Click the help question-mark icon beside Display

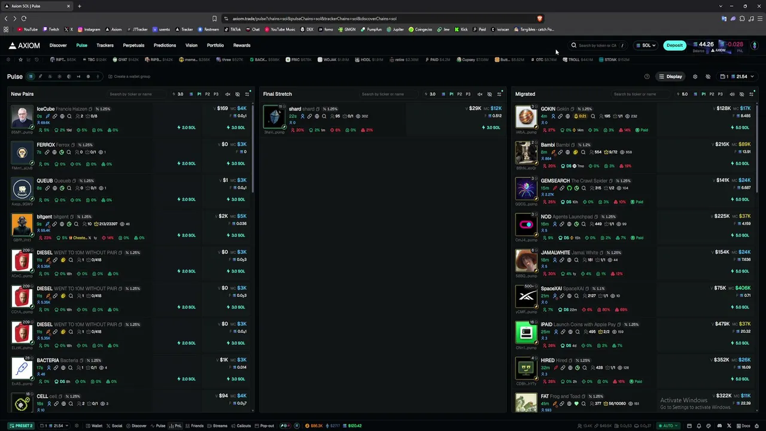[647, 77]
